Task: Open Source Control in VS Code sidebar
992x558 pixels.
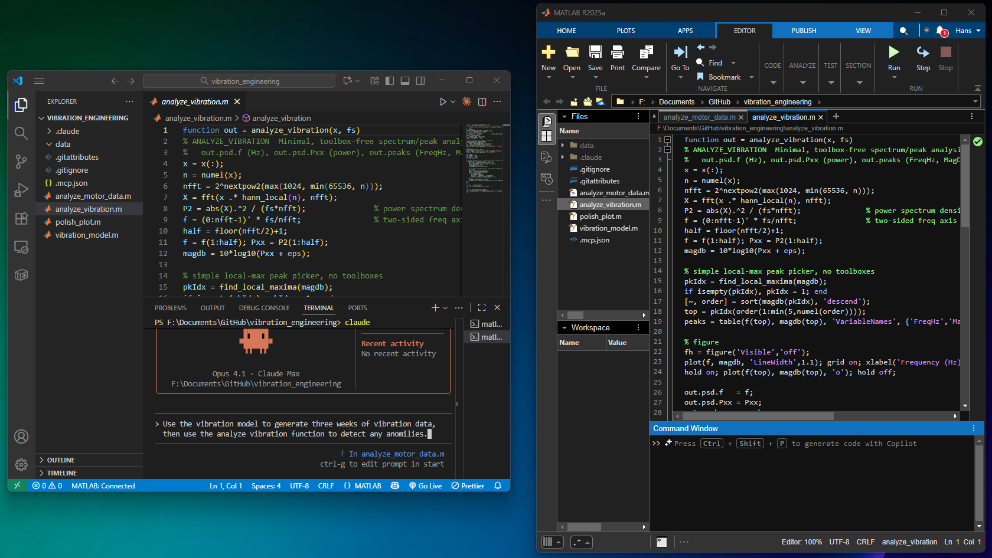Action: click(21, 161)
